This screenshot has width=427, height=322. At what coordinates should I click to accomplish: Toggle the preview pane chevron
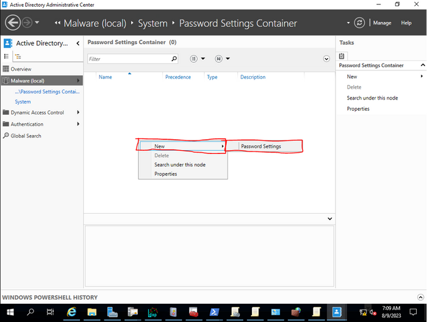(x=329, y=219)
